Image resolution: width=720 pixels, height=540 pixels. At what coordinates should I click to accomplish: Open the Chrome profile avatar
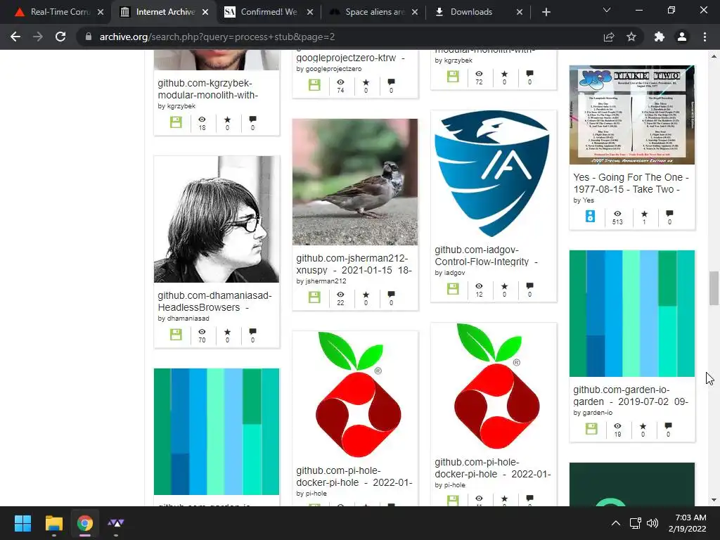point(682,37)
